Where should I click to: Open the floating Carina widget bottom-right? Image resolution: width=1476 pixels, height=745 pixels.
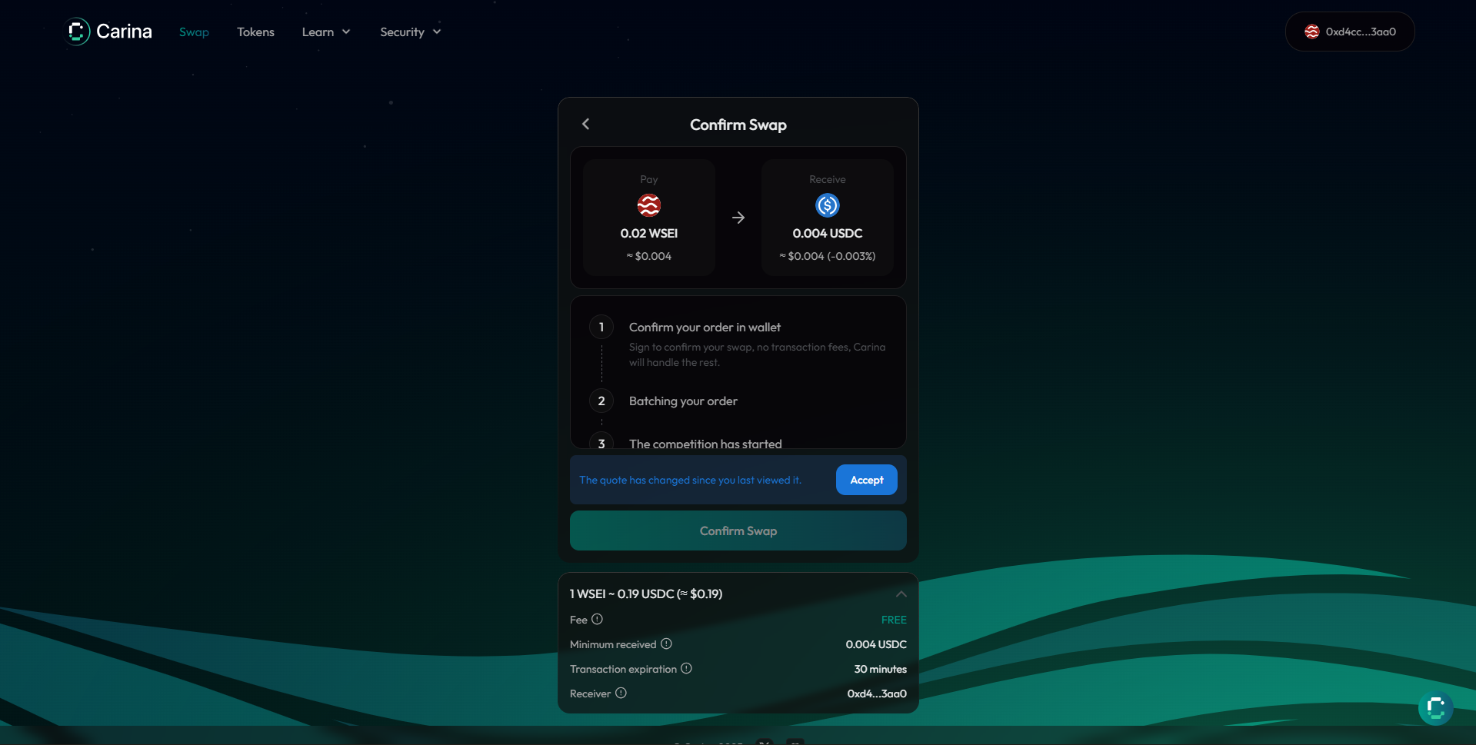point(1435,708)
